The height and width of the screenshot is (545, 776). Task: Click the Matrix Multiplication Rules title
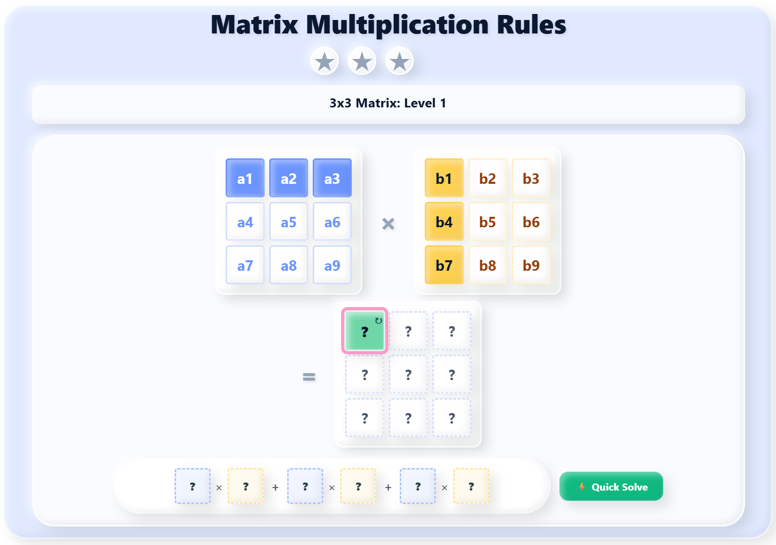[388, 24]
